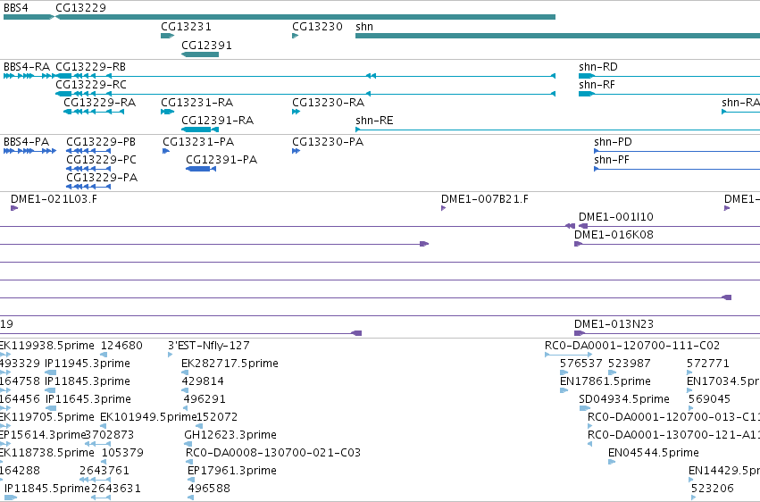
Task: Click the DME1-001I10 label
Action: (616, 216)
